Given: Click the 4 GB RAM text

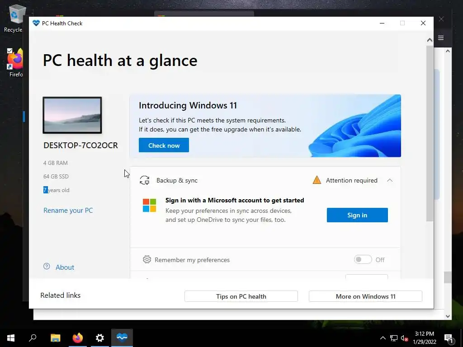Looking at the screenshot, I should (x=56, y=163).
